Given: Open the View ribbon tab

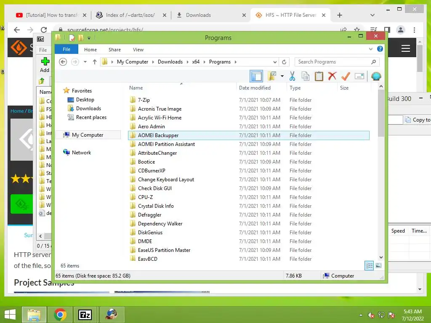Looking at the screenshot, I should [138, 50].
